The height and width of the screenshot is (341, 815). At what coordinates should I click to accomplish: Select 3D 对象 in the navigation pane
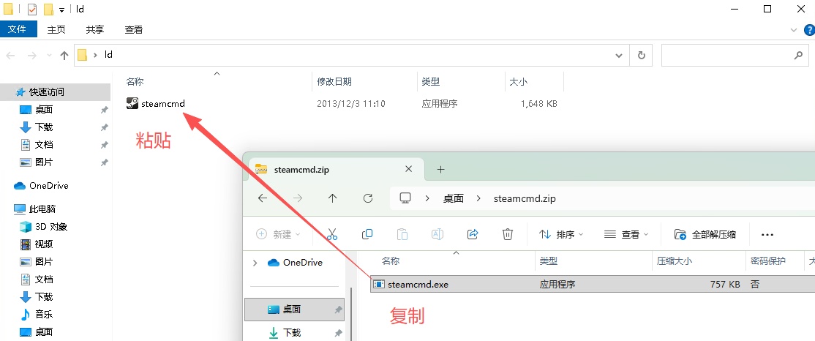tap(50, 226)
